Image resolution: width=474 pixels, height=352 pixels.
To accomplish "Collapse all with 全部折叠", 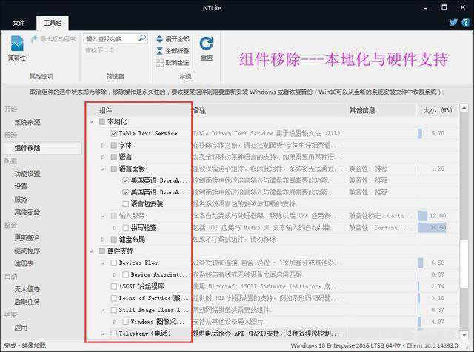I will pyautogui.click(x=173, y=51).
